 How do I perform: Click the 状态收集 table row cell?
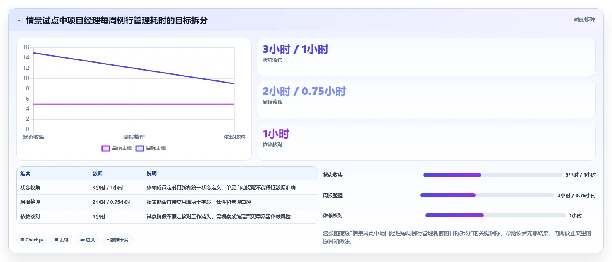pos(30,188)
